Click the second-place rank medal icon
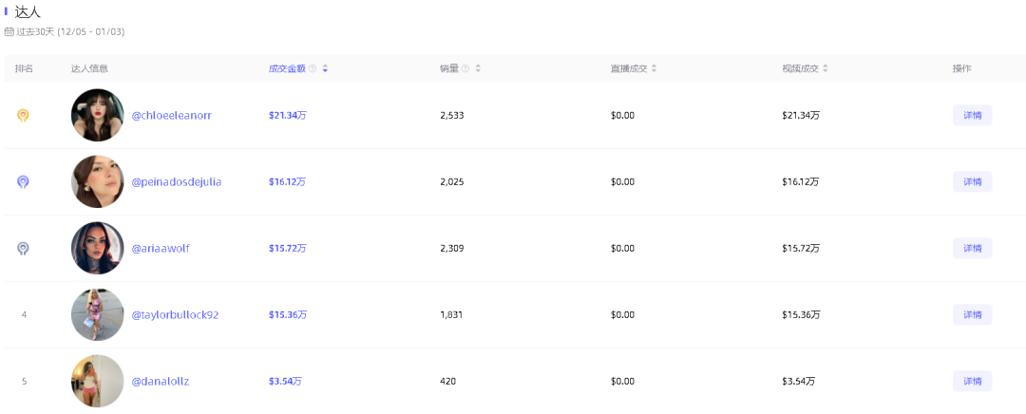Image resolution: width=1026 pixels, height=414 pixels. (24, 181)
